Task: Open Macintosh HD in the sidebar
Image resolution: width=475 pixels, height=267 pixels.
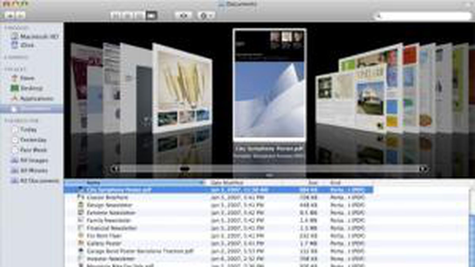Action: coord(39,36)
